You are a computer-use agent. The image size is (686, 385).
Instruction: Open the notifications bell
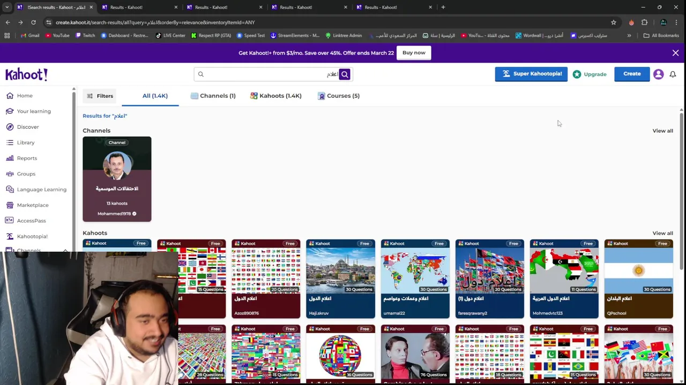click(673, 74)
